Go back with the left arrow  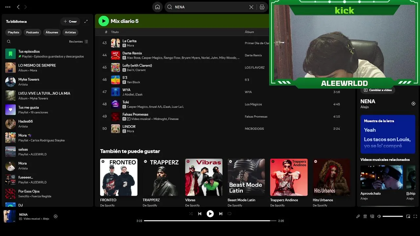tap(18, 7)
